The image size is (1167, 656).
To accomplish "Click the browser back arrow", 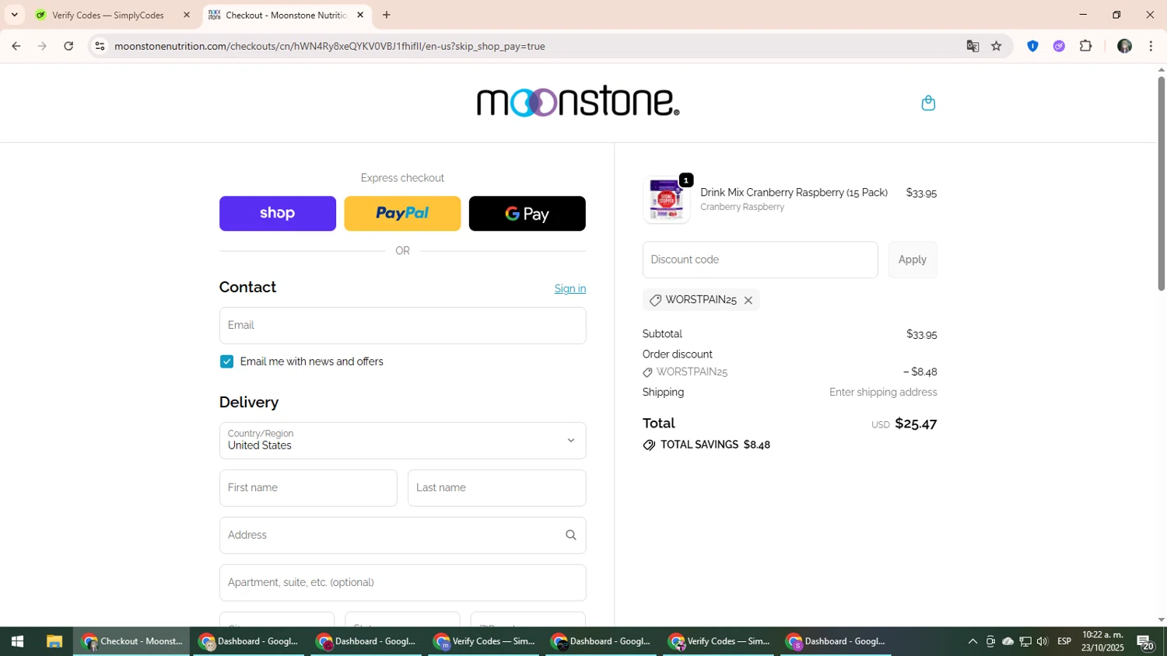I will 16,46.
